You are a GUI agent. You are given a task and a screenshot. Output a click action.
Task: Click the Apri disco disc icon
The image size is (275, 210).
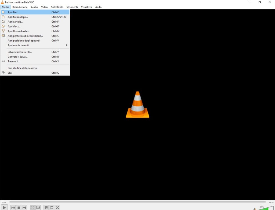pyautogui.click(x=3, y=26)
